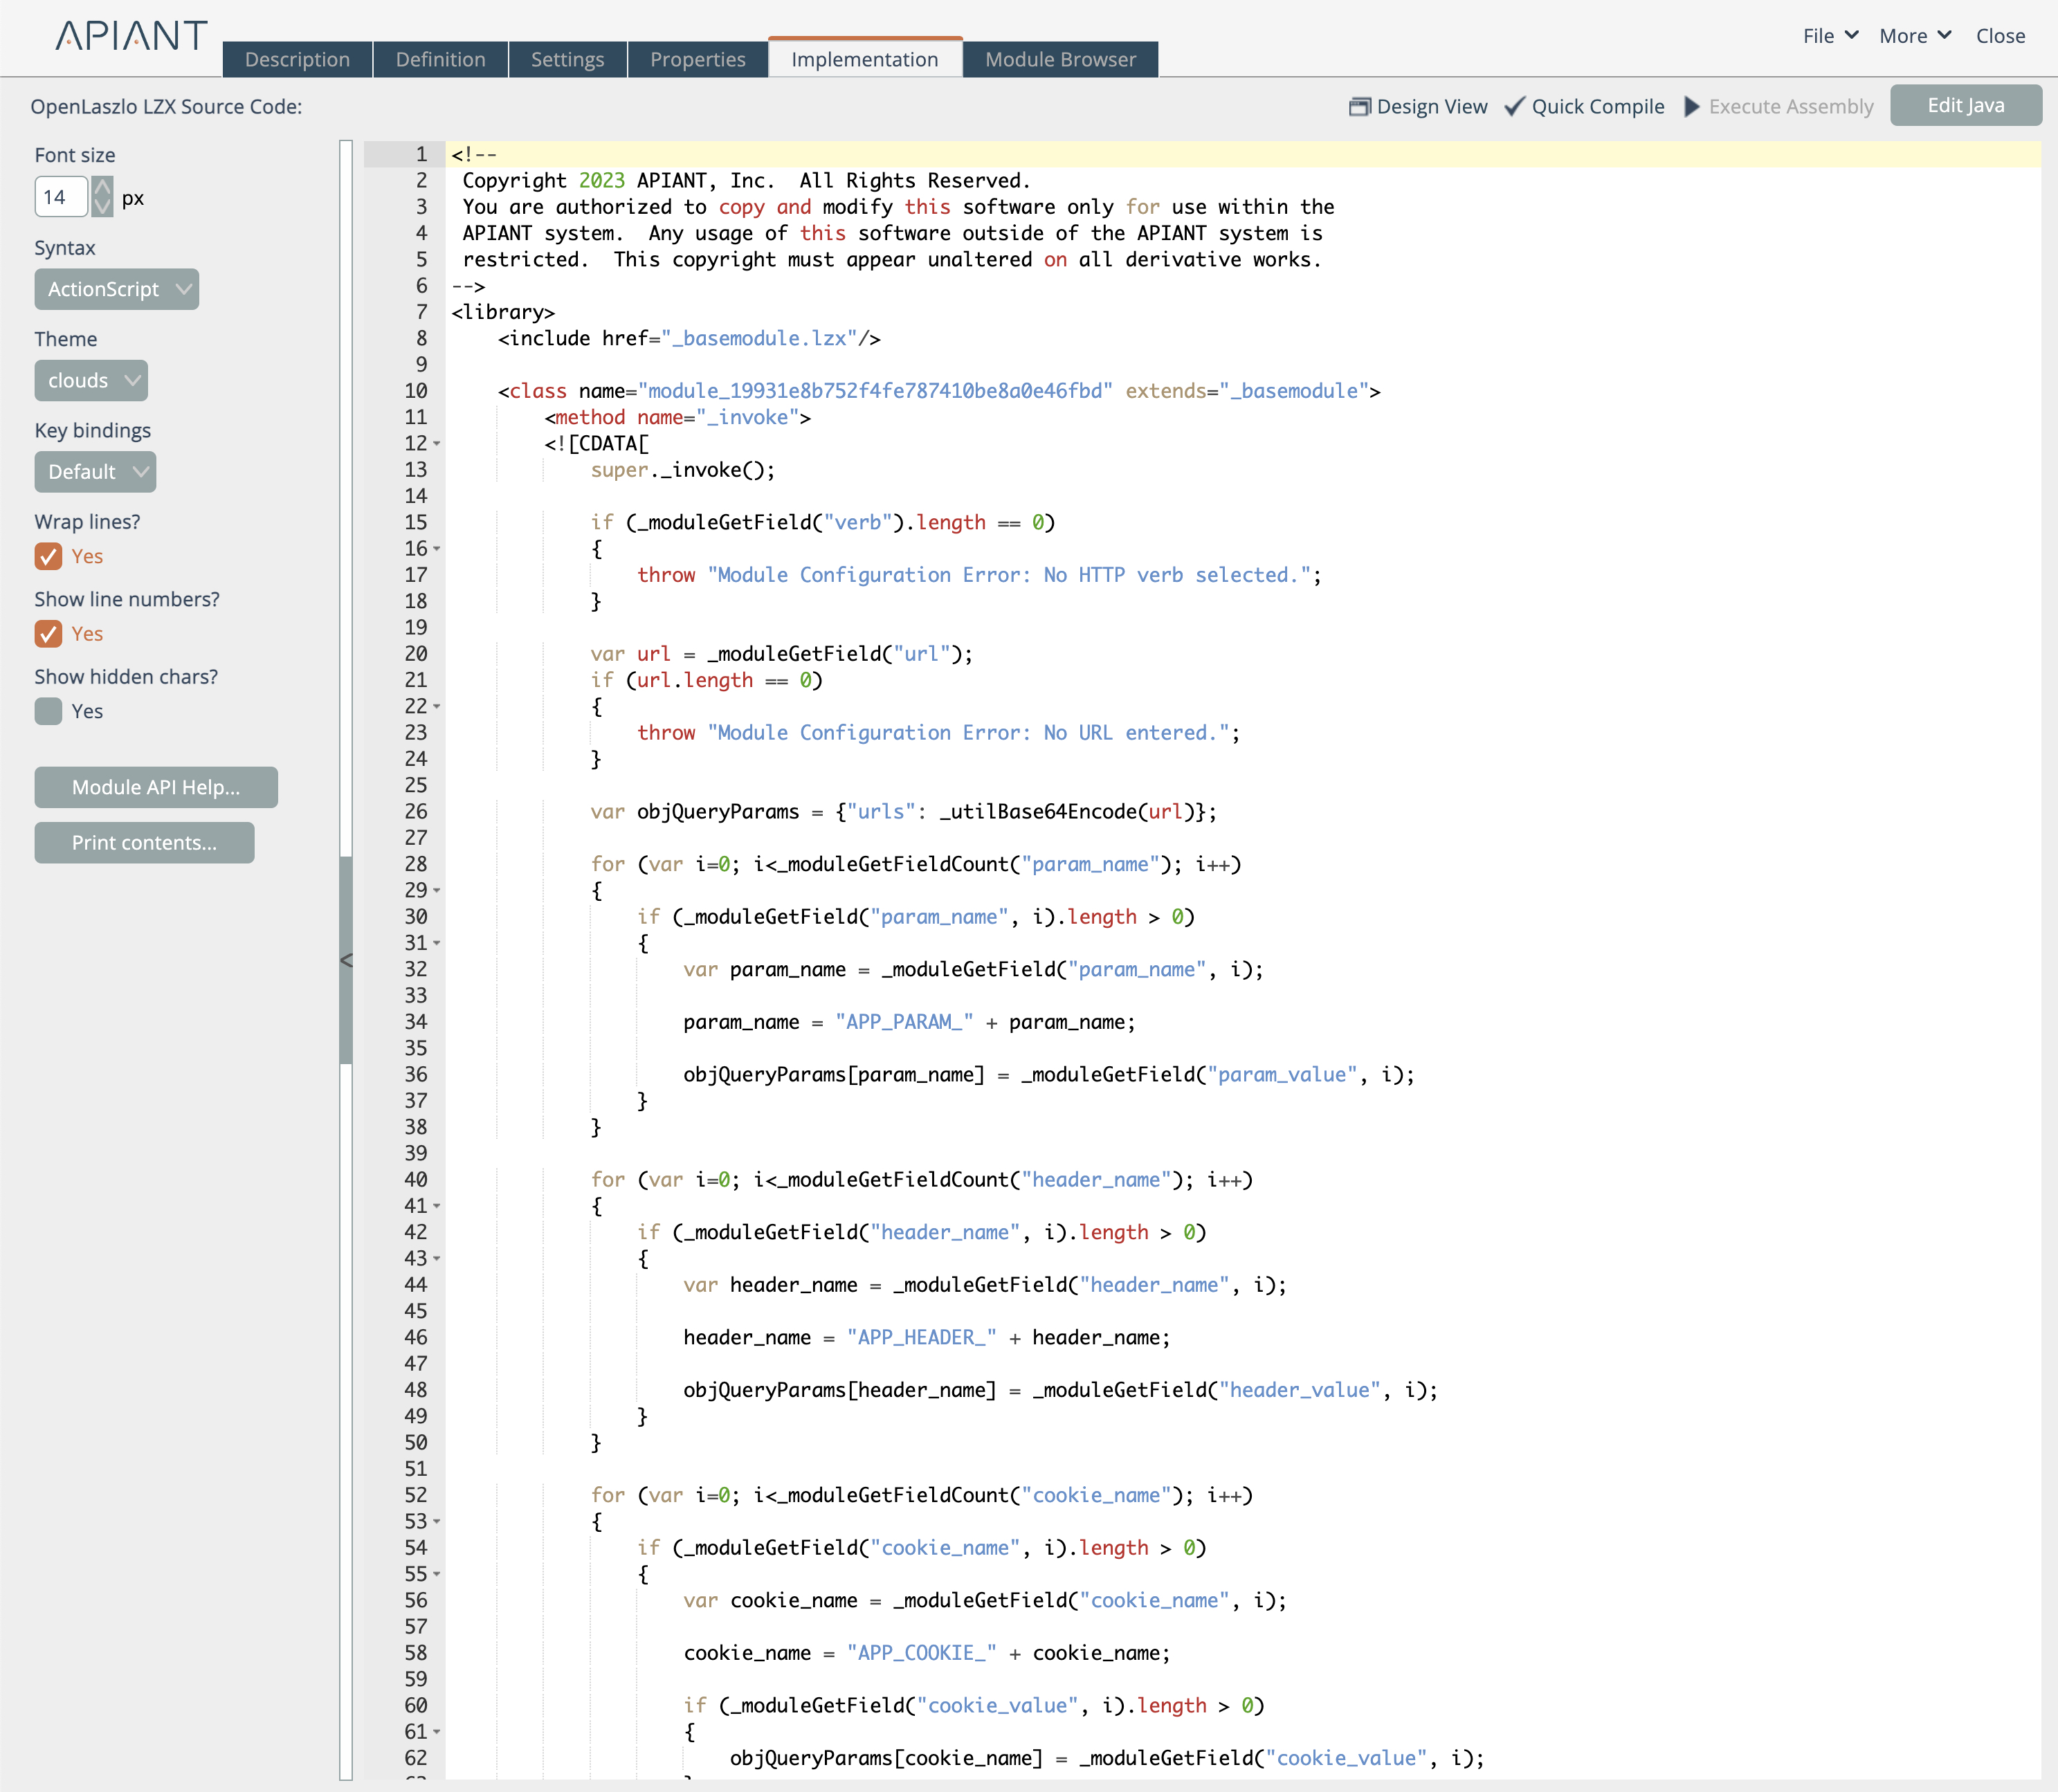Click the Module API Help button
Viewport: 2058px width, 1792px height.
pyautogui.click(x=156, y=787)
